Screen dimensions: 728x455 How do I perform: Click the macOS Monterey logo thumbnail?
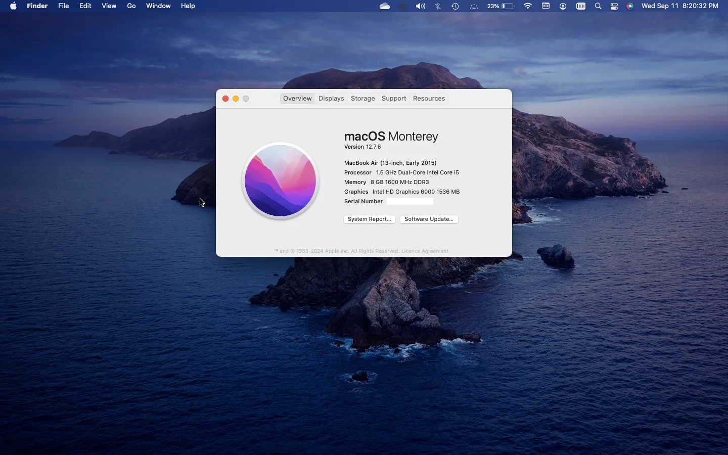pyautogui.click(x=280, y=181)
